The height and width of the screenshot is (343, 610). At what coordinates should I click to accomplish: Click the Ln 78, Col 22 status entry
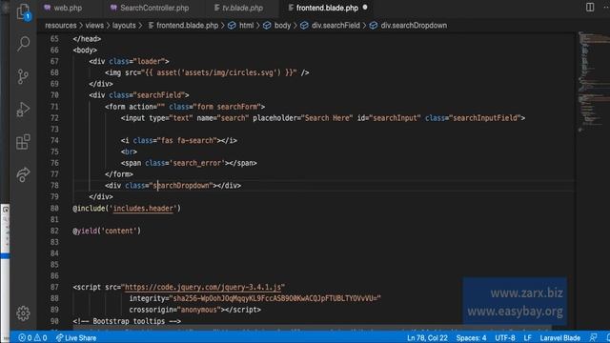427,337
